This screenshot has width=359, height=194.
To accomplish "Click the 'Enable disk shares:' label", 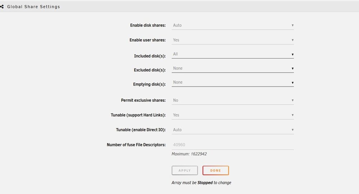I will 148,25.
